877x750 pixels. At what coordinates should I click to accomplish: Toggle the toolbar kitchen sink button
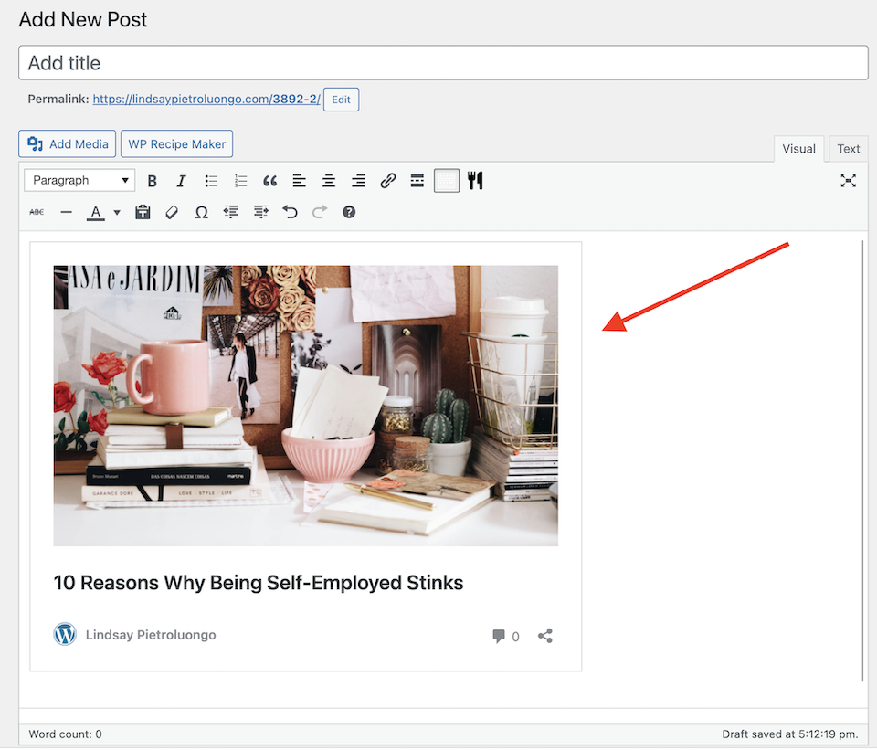[x=446, y=181]
